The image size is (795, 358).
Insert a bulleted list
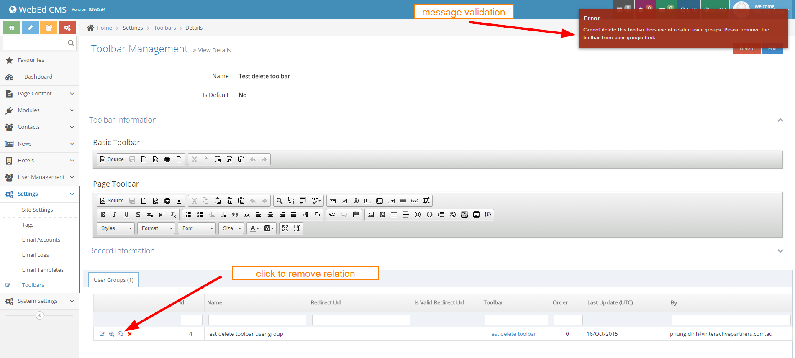[200, 215]
